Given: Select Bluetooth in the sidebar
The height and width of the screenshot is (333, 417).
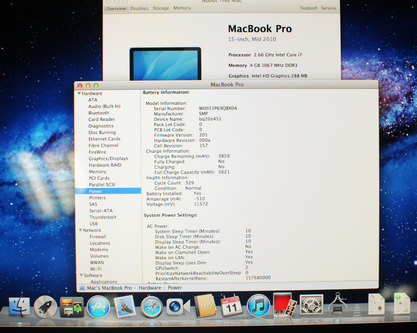Looking at the screenshot, I should click(99, 113).
